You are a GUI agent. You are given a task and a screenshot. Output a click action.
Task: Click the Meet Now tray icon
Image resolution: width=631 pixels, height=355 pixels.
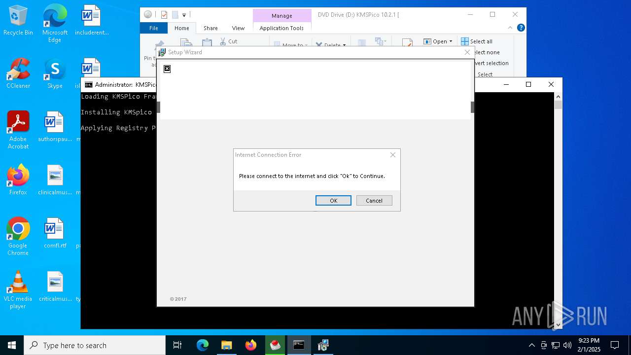tap(544, 345)
